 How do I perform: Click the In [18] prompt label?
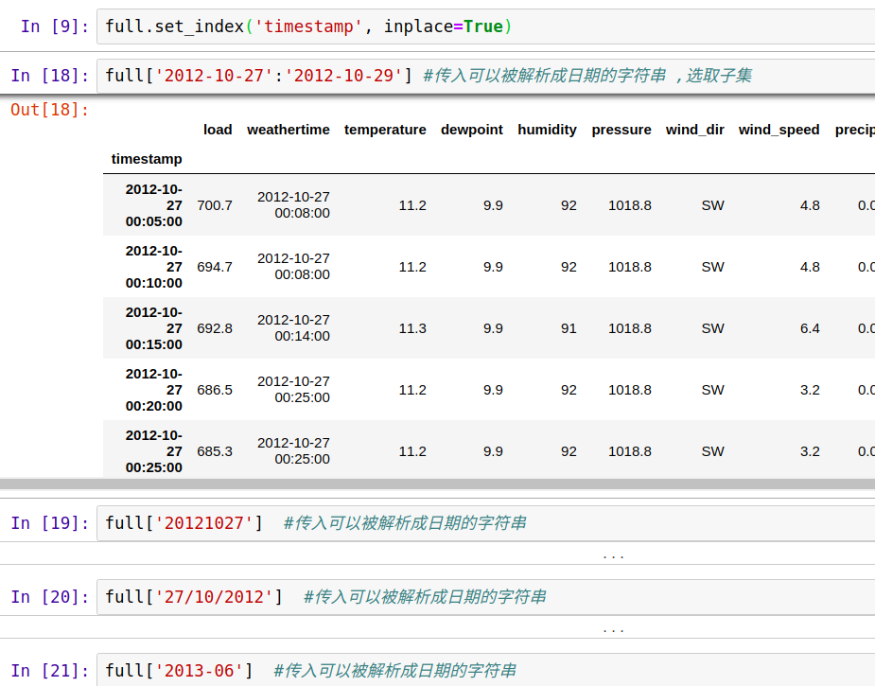point(50,76)
